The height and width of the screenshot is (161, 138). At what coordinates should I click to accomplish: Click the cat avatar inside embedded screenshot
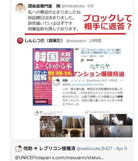coord(56,82)
